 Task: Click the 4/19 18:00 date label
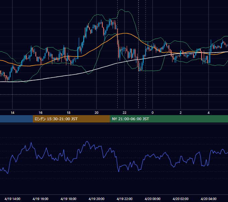point(68,199)
